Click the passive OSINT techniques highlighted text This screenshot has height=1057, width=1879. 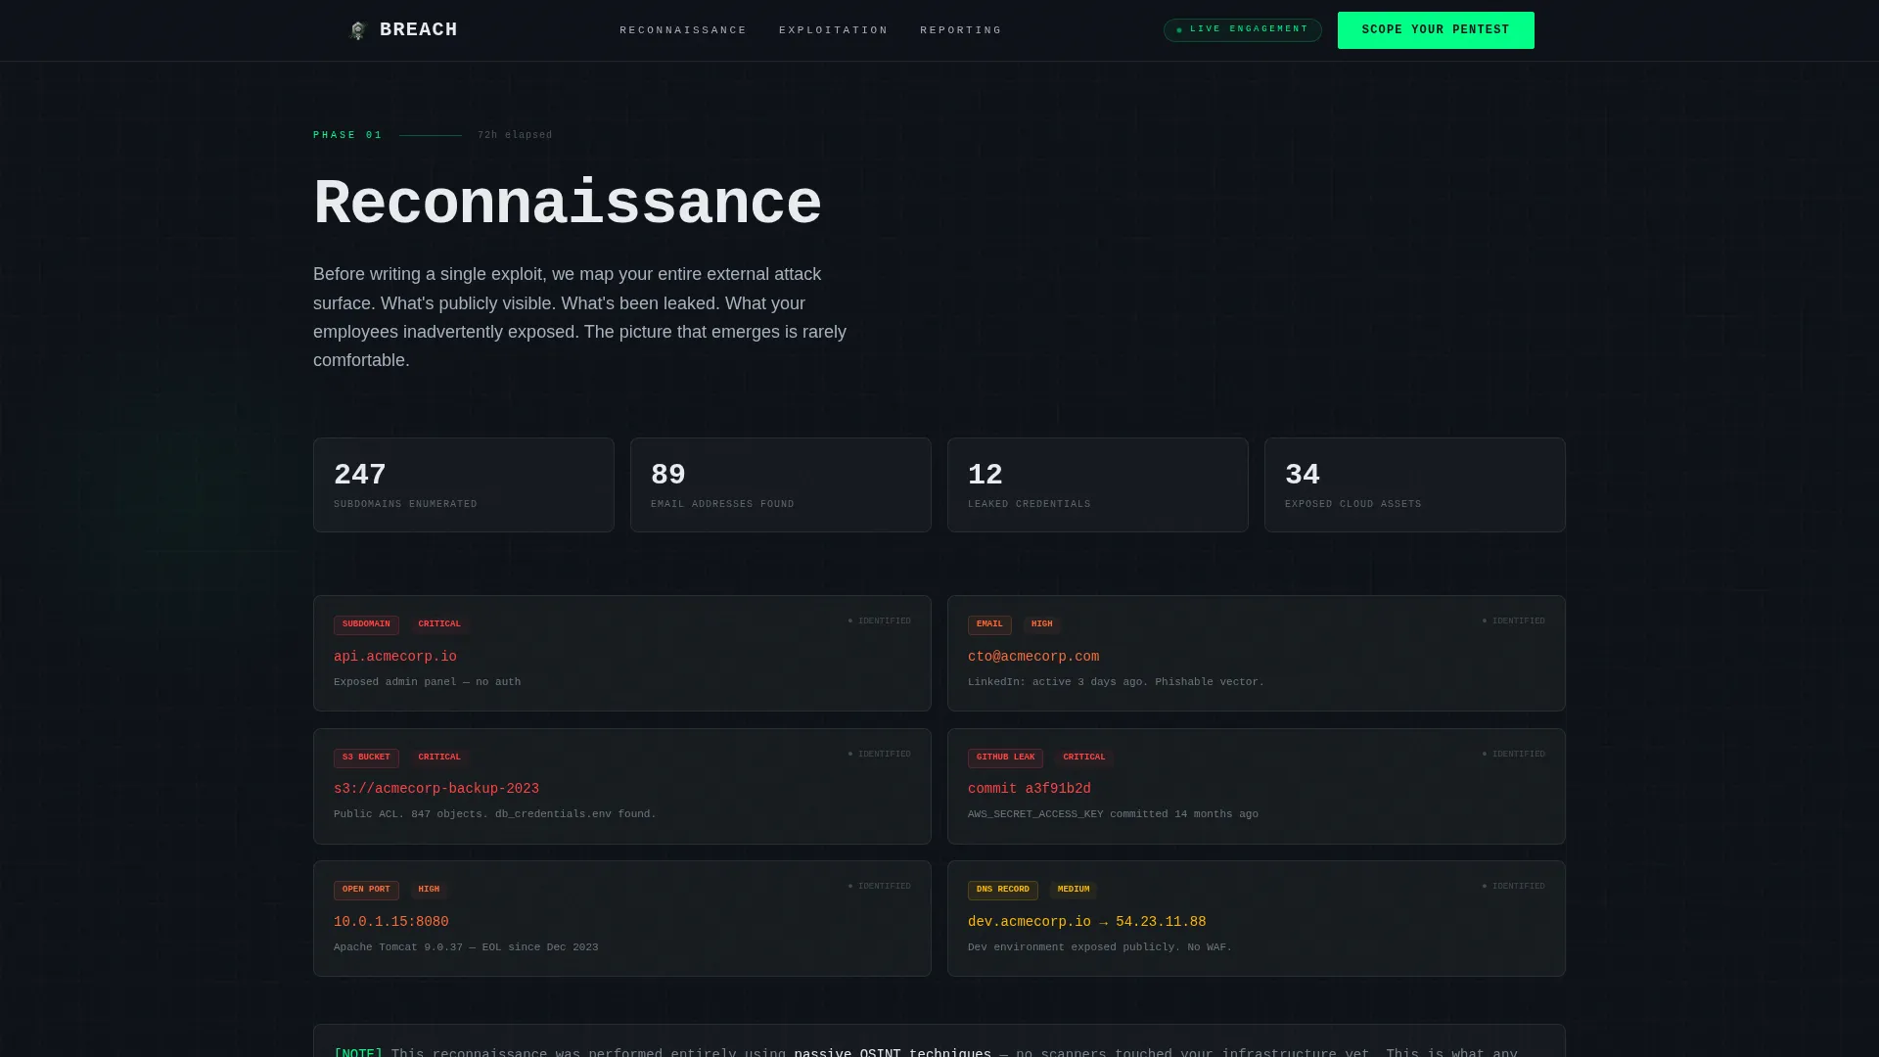(893, 1052)
